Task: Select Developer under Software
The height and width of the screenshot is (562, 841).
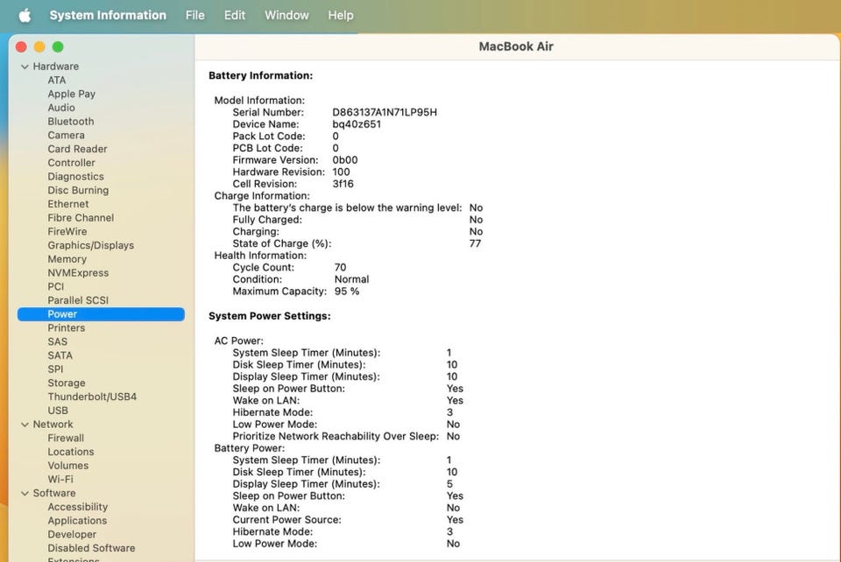Action: 72,535
